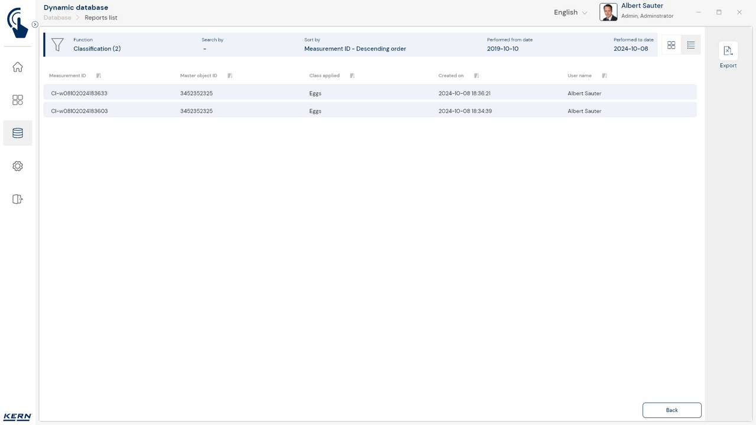Click the Database breadcrumb link
This screenshot has width=756, height=425.
click(x=57, y=18)
